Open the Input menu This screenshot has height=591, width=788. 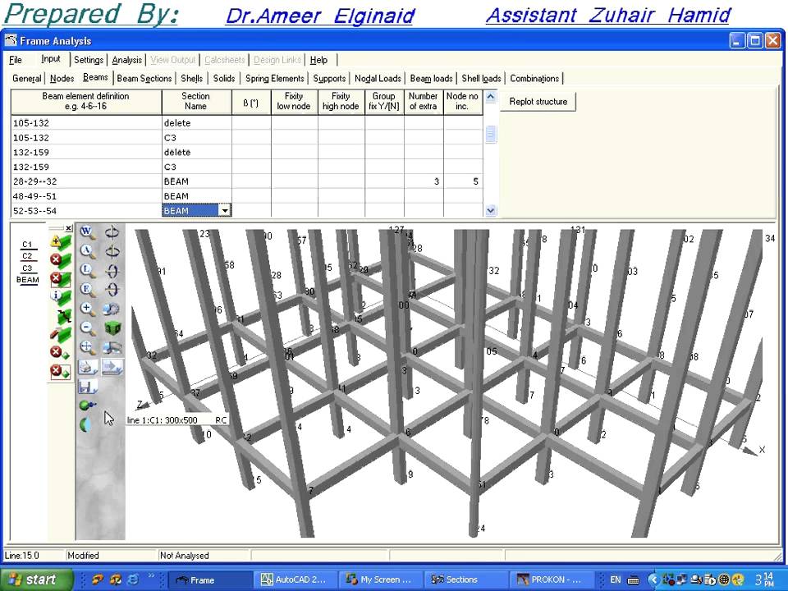[51, 59]
